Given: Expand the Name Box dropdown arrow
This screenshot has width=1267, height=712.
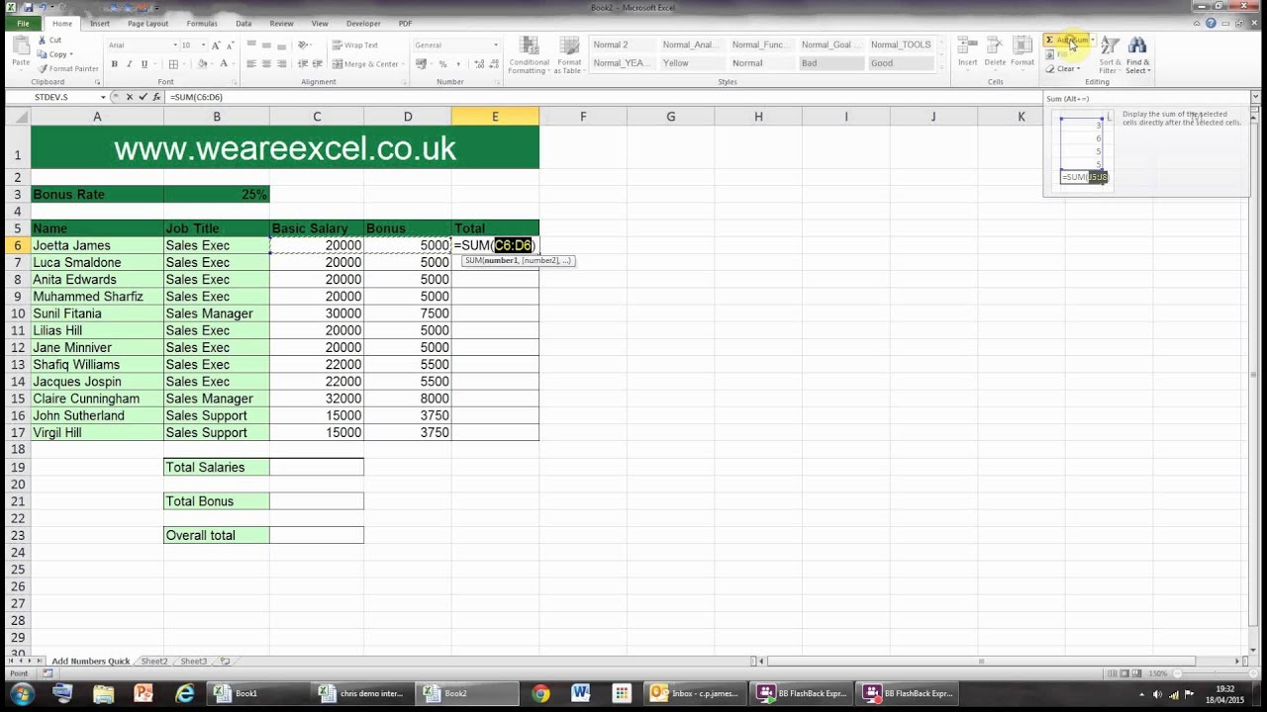Looking at the screenshot, I should (x=103, y=97).
